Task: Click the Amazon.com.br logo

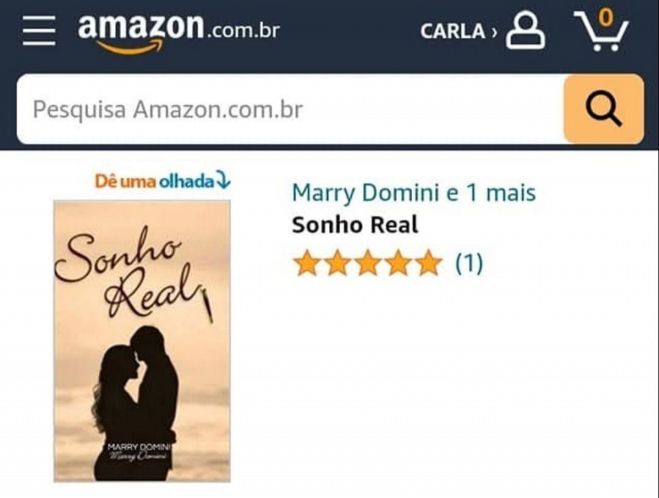Action: [178, 33]
